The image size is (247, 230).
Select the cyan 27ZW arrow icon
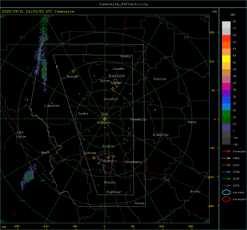[226, 172]
